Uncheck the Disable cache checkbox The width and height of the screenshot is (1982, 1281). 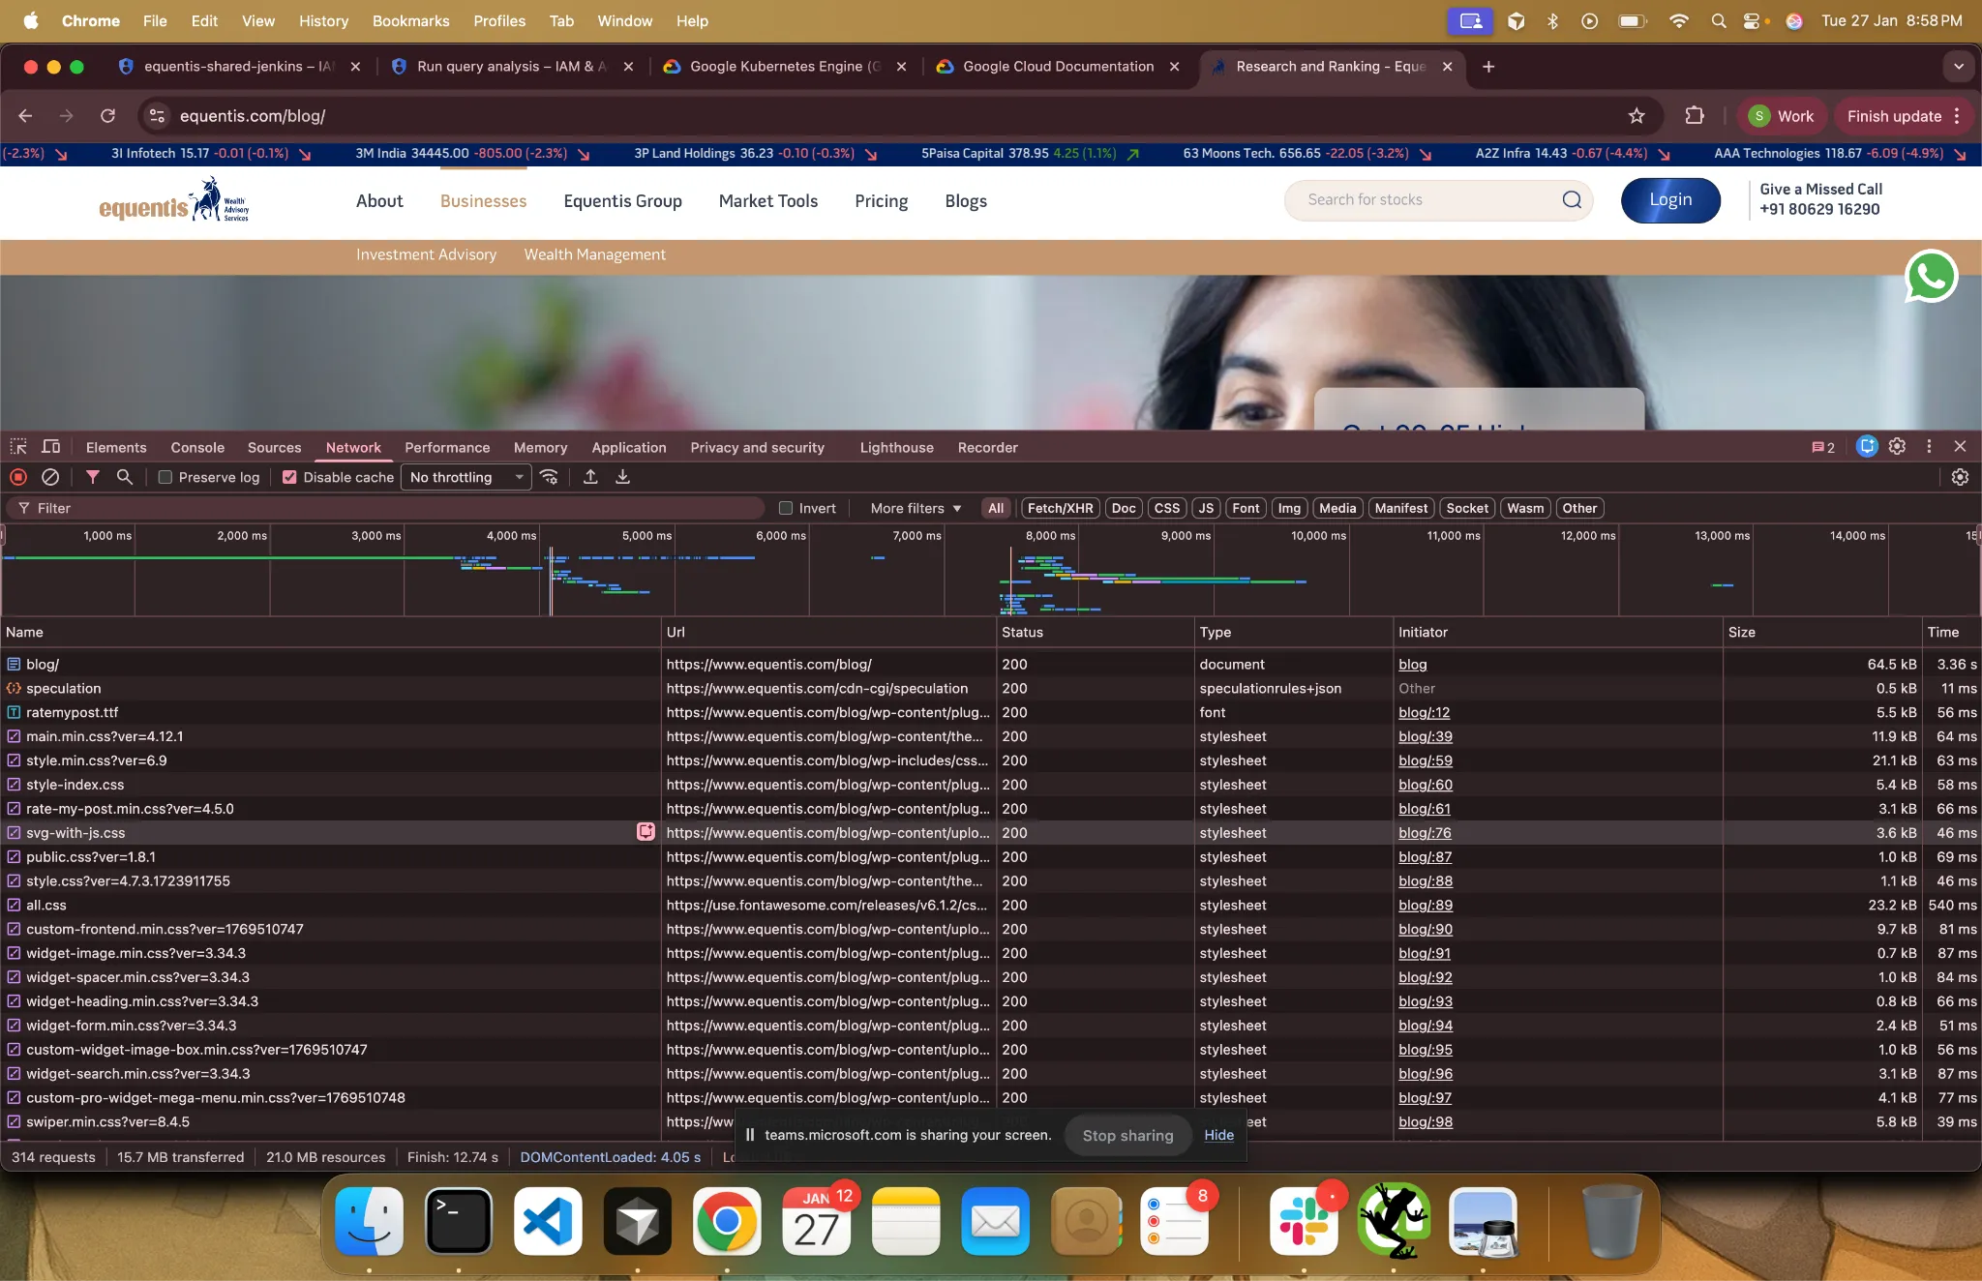[289, 477]
